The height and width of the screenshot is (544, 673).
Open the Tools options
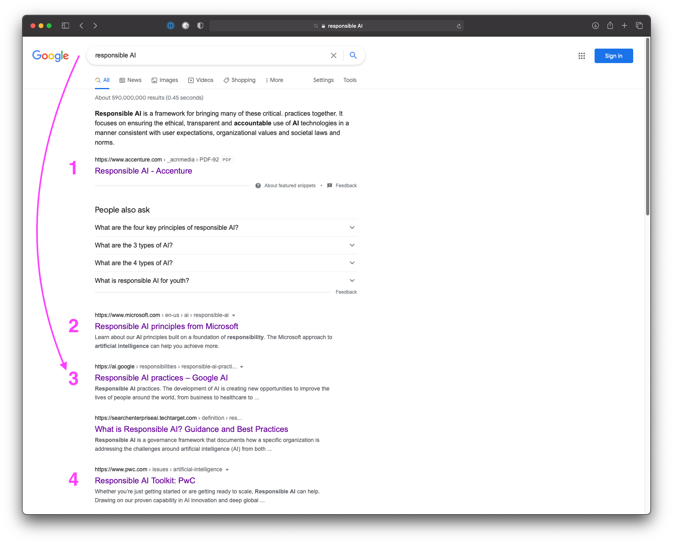350,80
